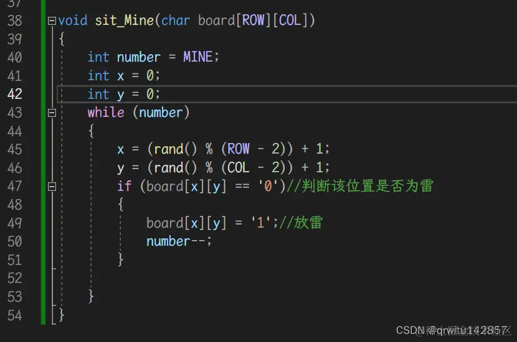The height and width of the screenshot is (342, 517).
Task: Click 'number--;' on line 50
Action: (x=179, y=241)
